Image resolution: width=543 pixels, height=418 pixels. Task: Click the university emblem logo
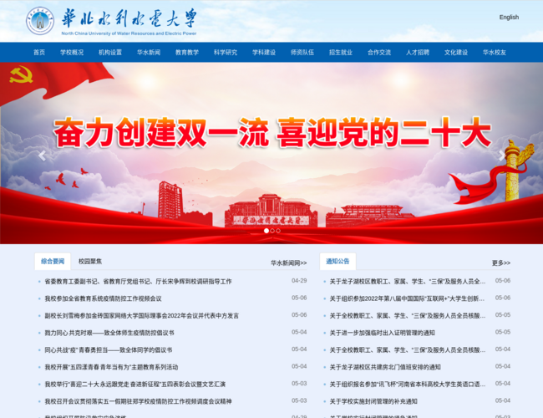40,21
